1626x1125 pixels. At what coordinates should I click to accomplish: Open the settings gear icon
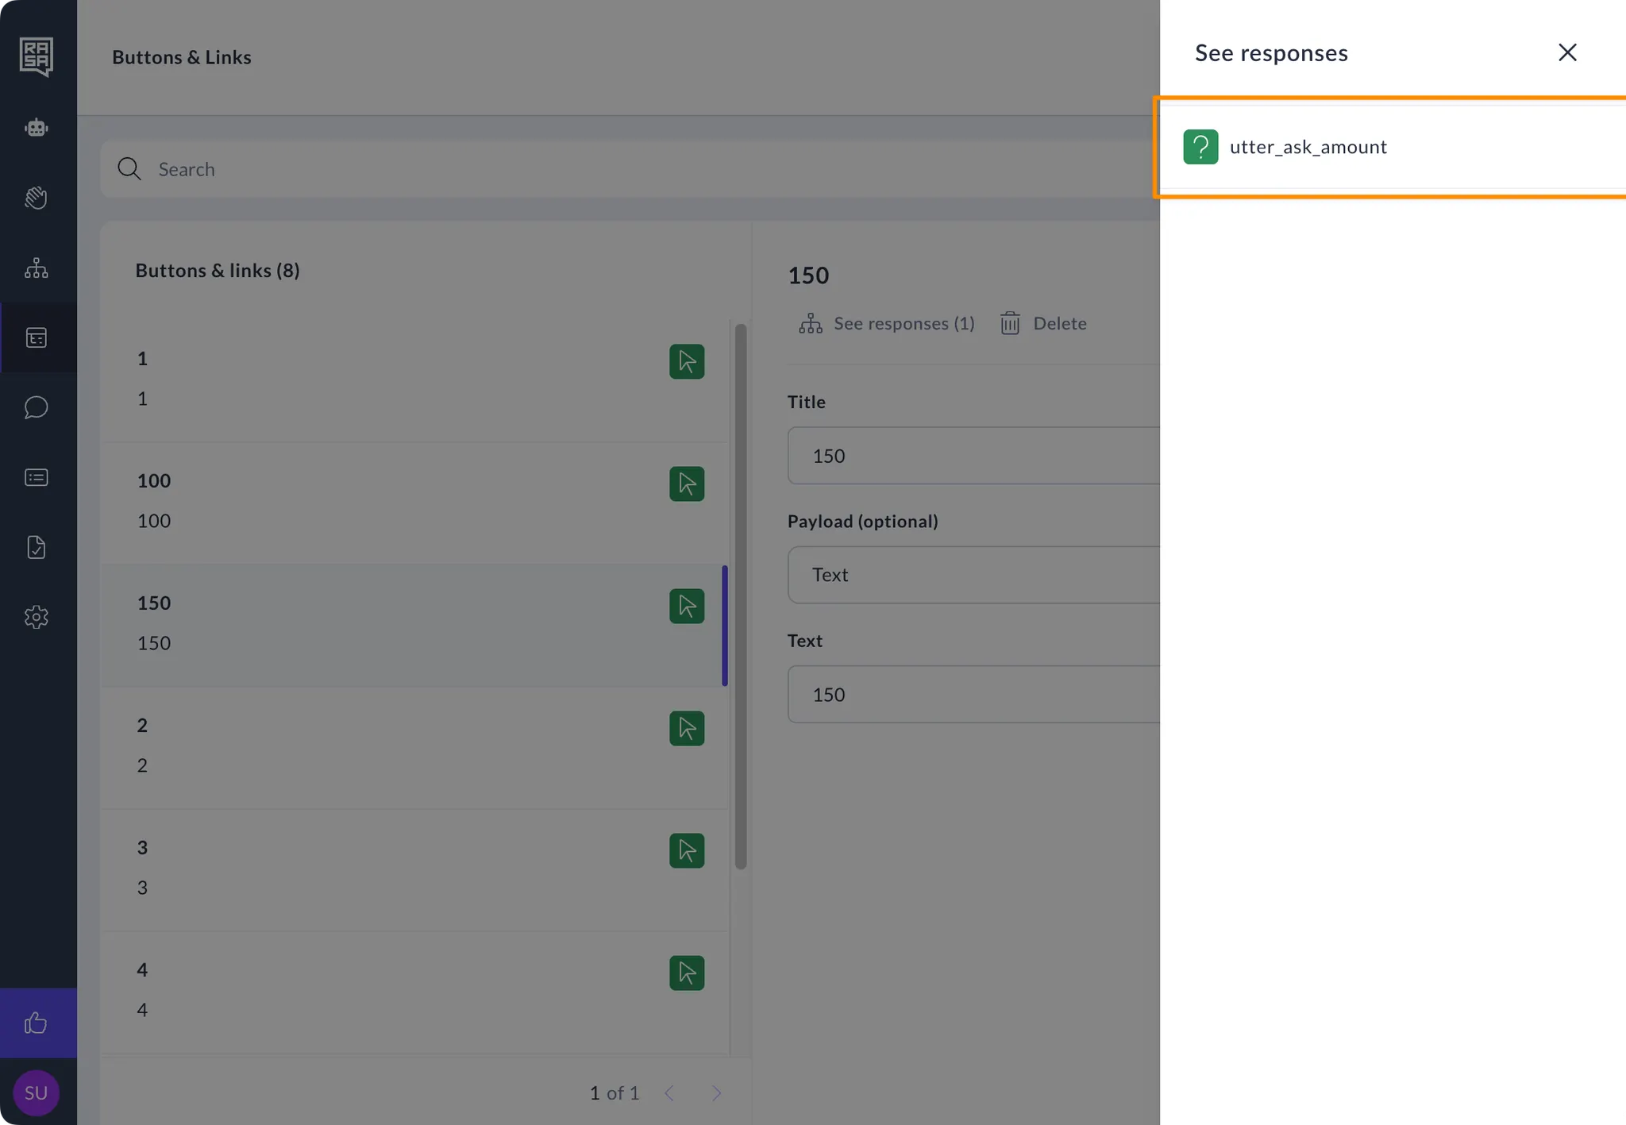[37, 617]
